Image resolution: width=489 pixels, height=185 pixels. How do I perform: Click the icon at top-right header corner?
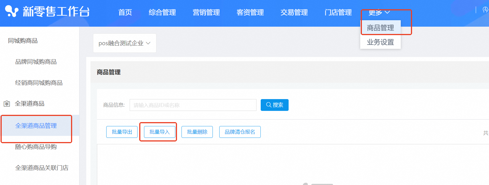485,10
